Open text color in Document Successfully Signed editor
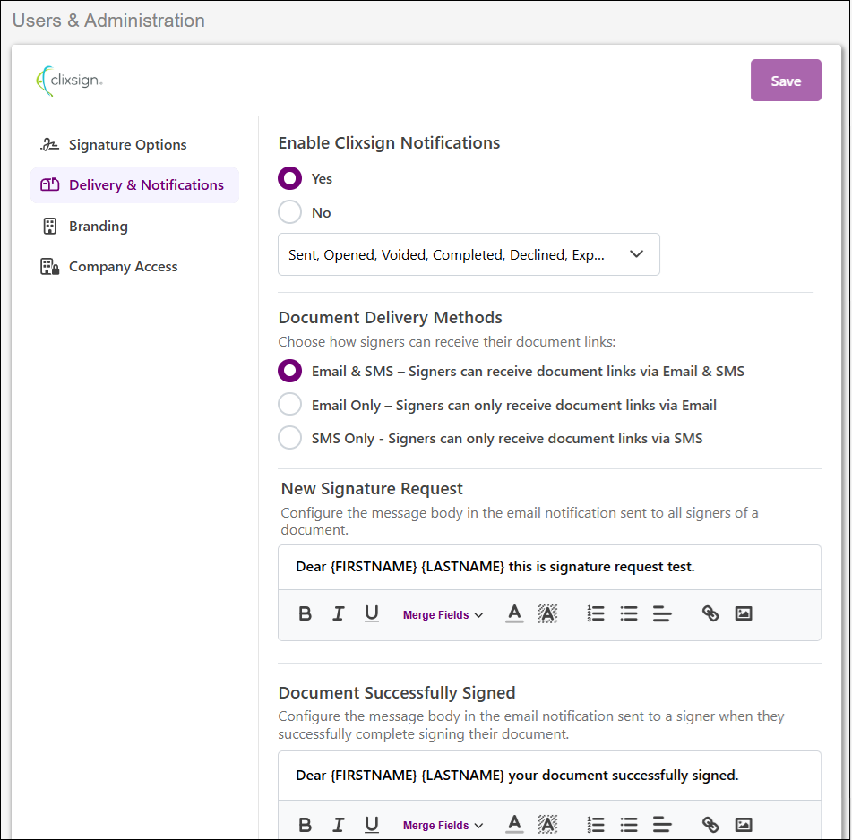This screenshot has width=852, height=840. click(514, 825)
